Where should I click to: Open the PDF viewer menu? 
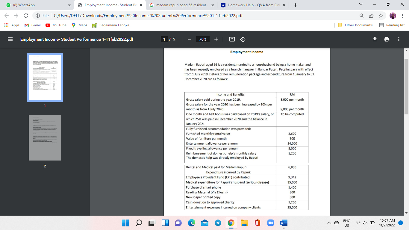tap(10, 39)
